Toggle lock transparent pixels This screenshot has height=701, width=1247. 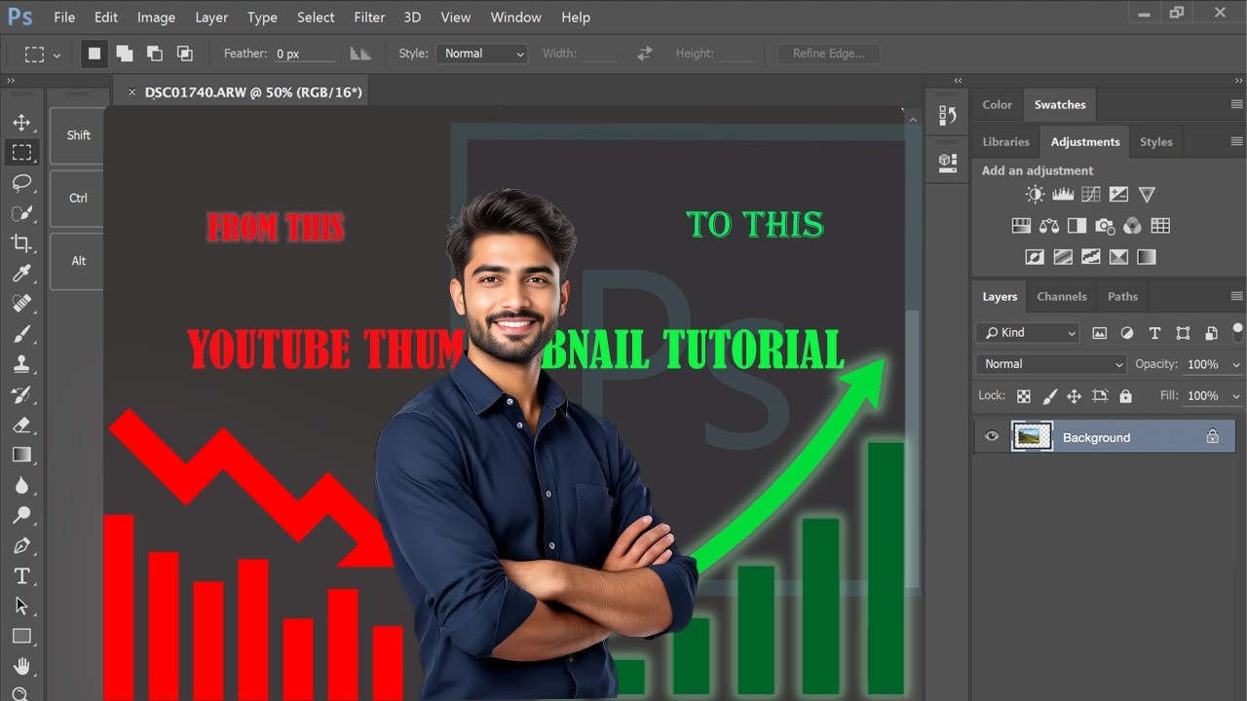coord(1024,396)
